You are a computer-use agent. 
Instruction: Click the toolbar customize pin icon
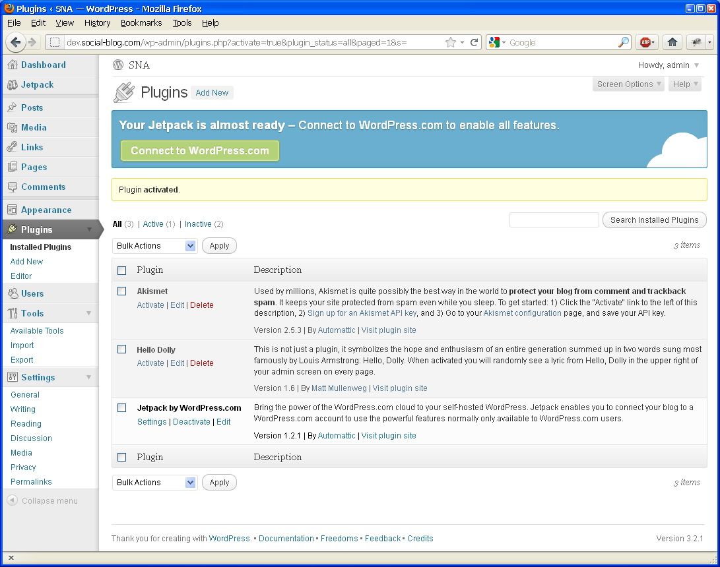696,42
